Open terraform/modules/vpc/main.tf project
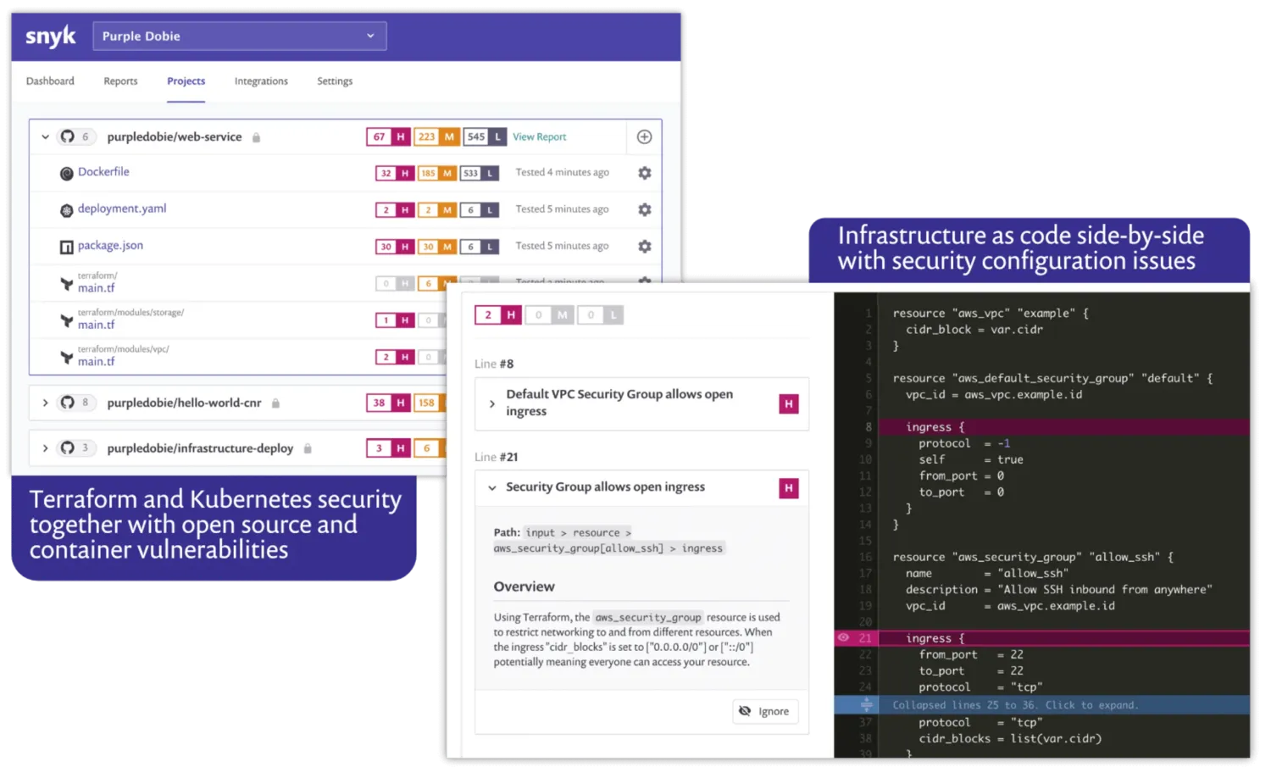The width and height of the screenshot is (1271, 784). coord(97,361)
